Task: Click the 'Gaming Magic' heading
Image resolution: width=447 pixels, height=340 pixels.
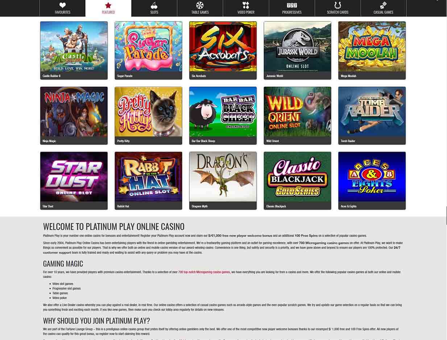Action: [x=63, y=264]
